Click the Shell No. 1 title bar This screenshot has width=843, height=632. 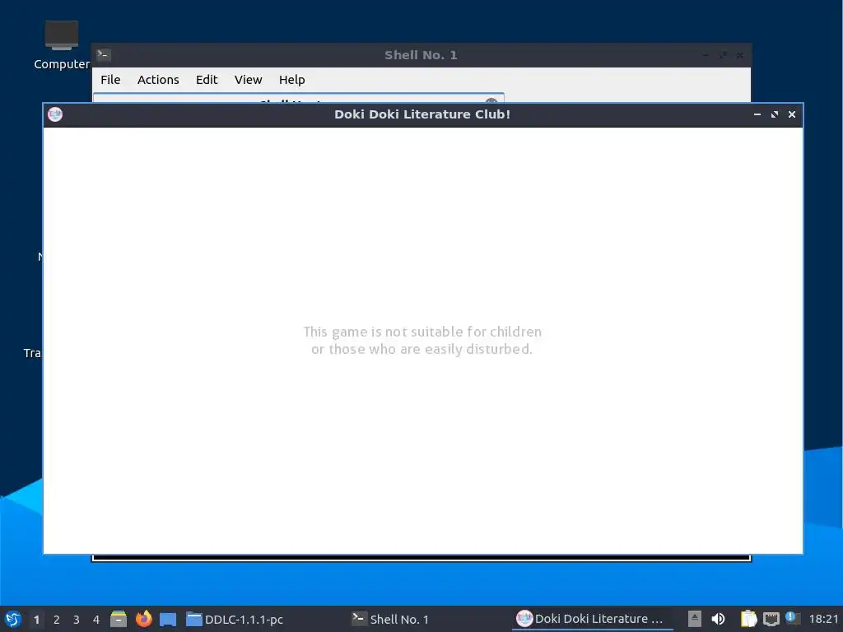click(421, 55)
